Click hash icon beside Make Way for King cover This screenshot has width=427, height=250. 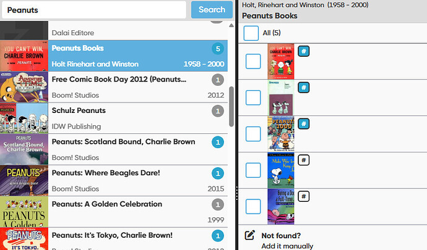click(304, 160)
